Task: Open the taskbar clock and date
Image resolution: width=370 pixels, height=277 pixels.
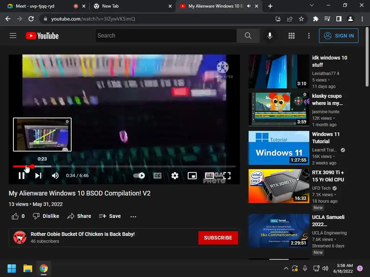Action: click(343, 268)
